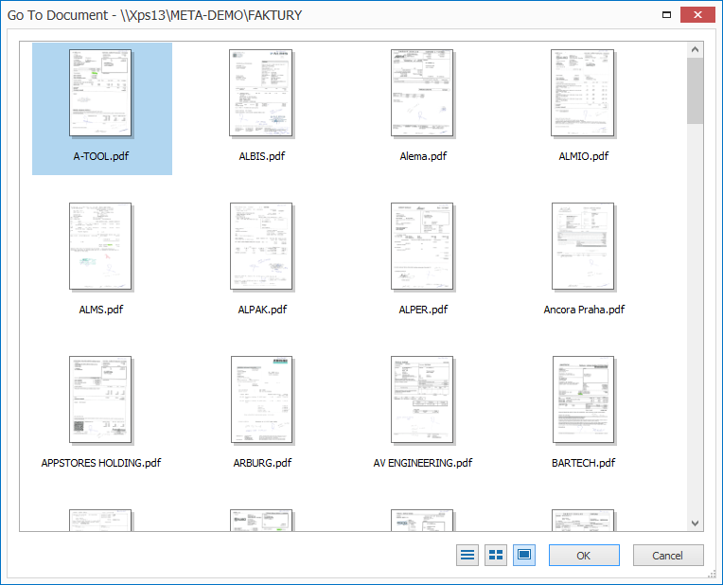Click the ALMS.pdf file name label
Viewport: 723px width, 585px height.
[x=101, y=310]
